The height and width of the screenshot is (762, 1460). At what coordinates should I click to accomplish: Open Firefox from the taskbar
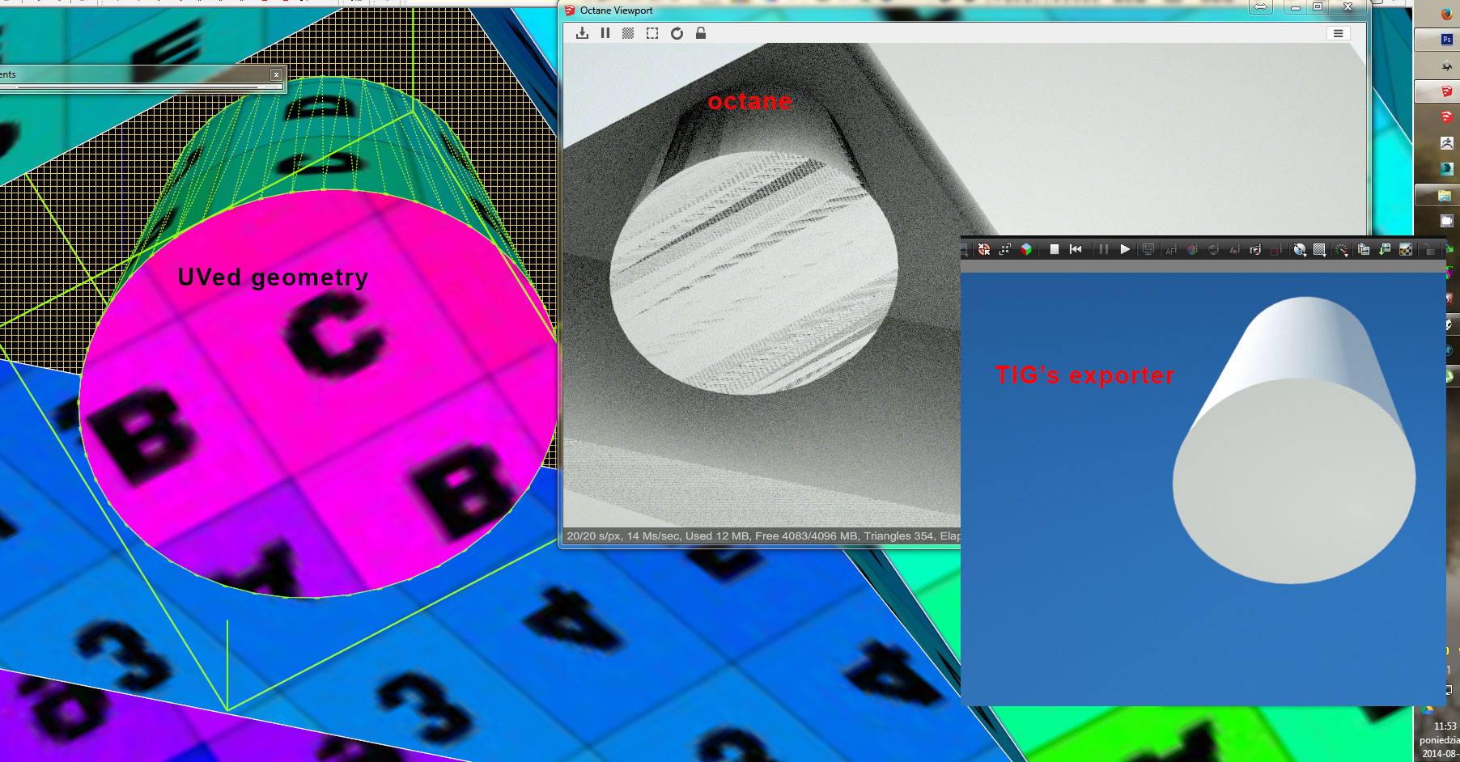click(1446, 14)
